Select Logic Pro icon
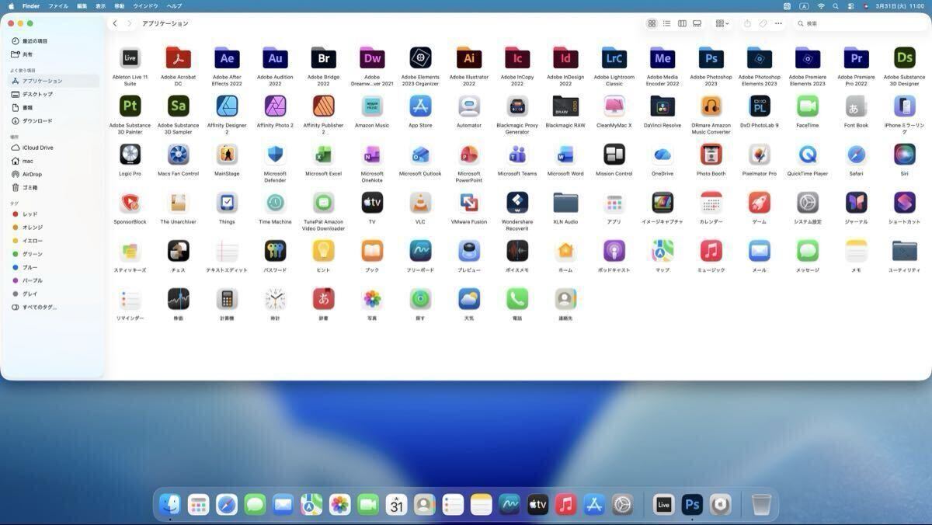Screen dimensions: 932x525 pos(130,155)
